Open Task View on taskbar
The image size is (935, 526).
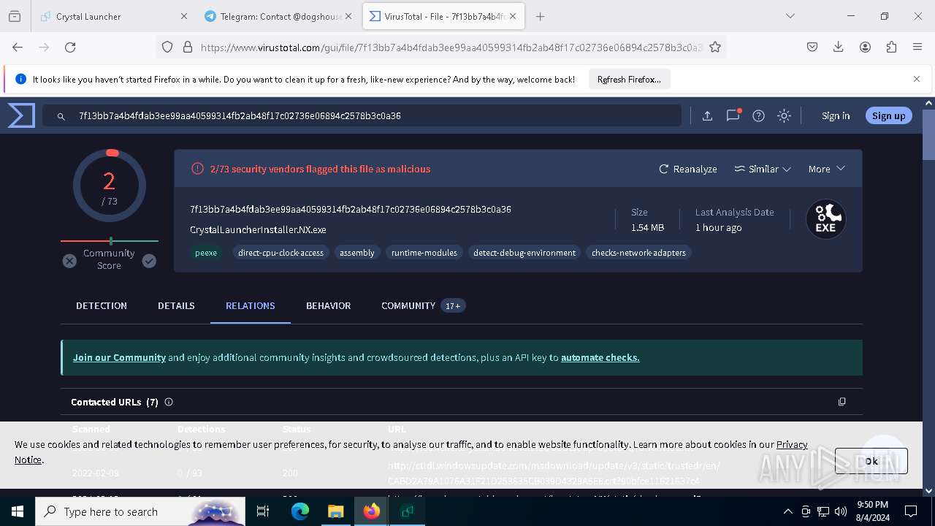(x=263, y=511)
